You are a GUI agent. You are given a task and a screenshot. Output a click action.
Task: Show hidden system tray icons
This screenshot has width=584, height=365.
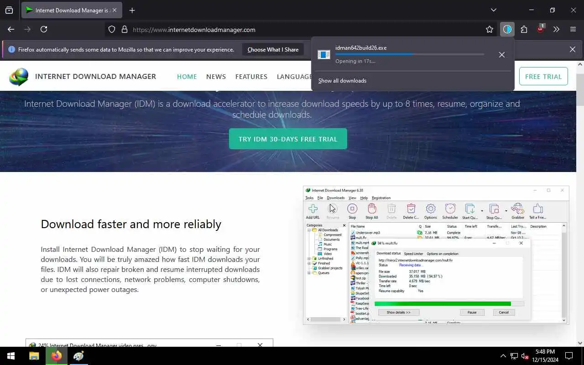point(503,356)
